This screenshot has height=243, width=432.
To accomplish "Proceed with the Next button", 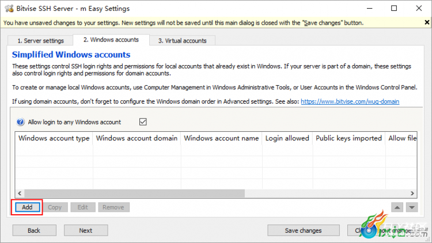I will click(x=86, y=230).
